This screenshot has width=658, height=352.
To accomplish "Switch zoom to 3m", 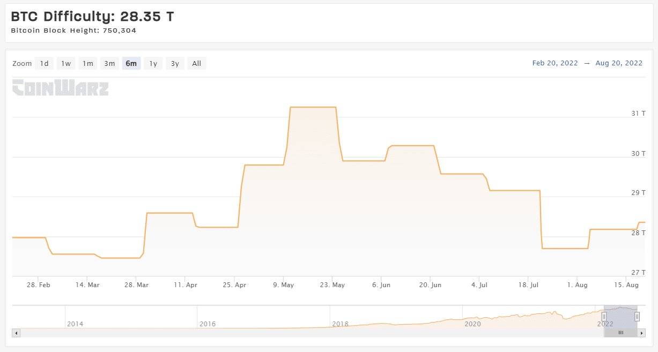I will tap(109, 63).
